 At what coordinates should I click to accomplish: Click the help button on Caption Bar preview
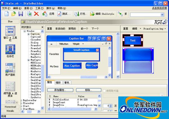pyautogui.click(x=90, y=39)
